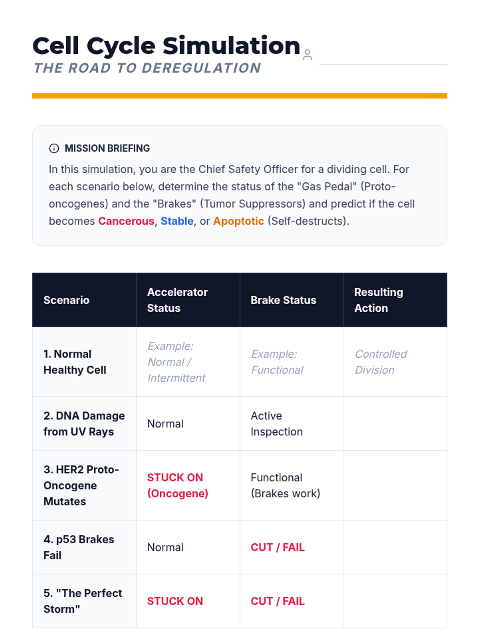Click the Accelerator Status column header
Image resolution: width=479 pixels, height=638 pixels.
click(177, 300)
